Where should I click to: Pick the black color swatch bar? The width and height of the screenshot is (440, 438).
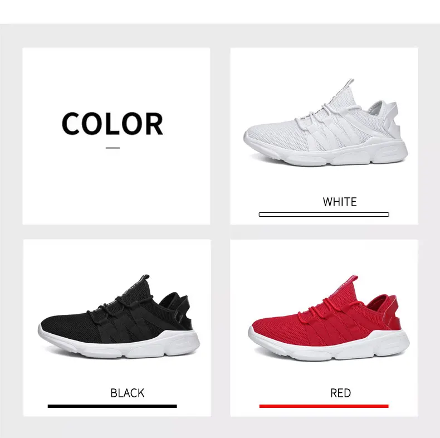click(x=113, y=406)
